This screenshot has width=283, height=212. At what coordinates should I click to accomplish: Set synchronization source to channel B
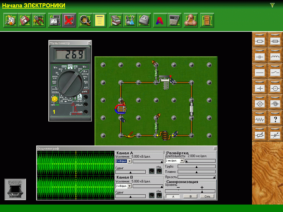point(190,196)
